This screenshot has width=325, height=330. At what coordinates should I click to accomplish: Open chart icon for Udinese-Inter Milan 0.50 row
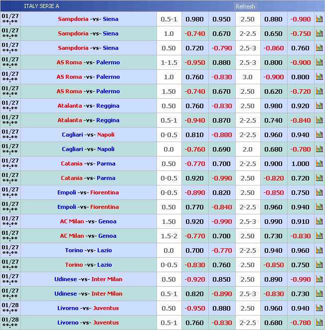pos(319,279)
